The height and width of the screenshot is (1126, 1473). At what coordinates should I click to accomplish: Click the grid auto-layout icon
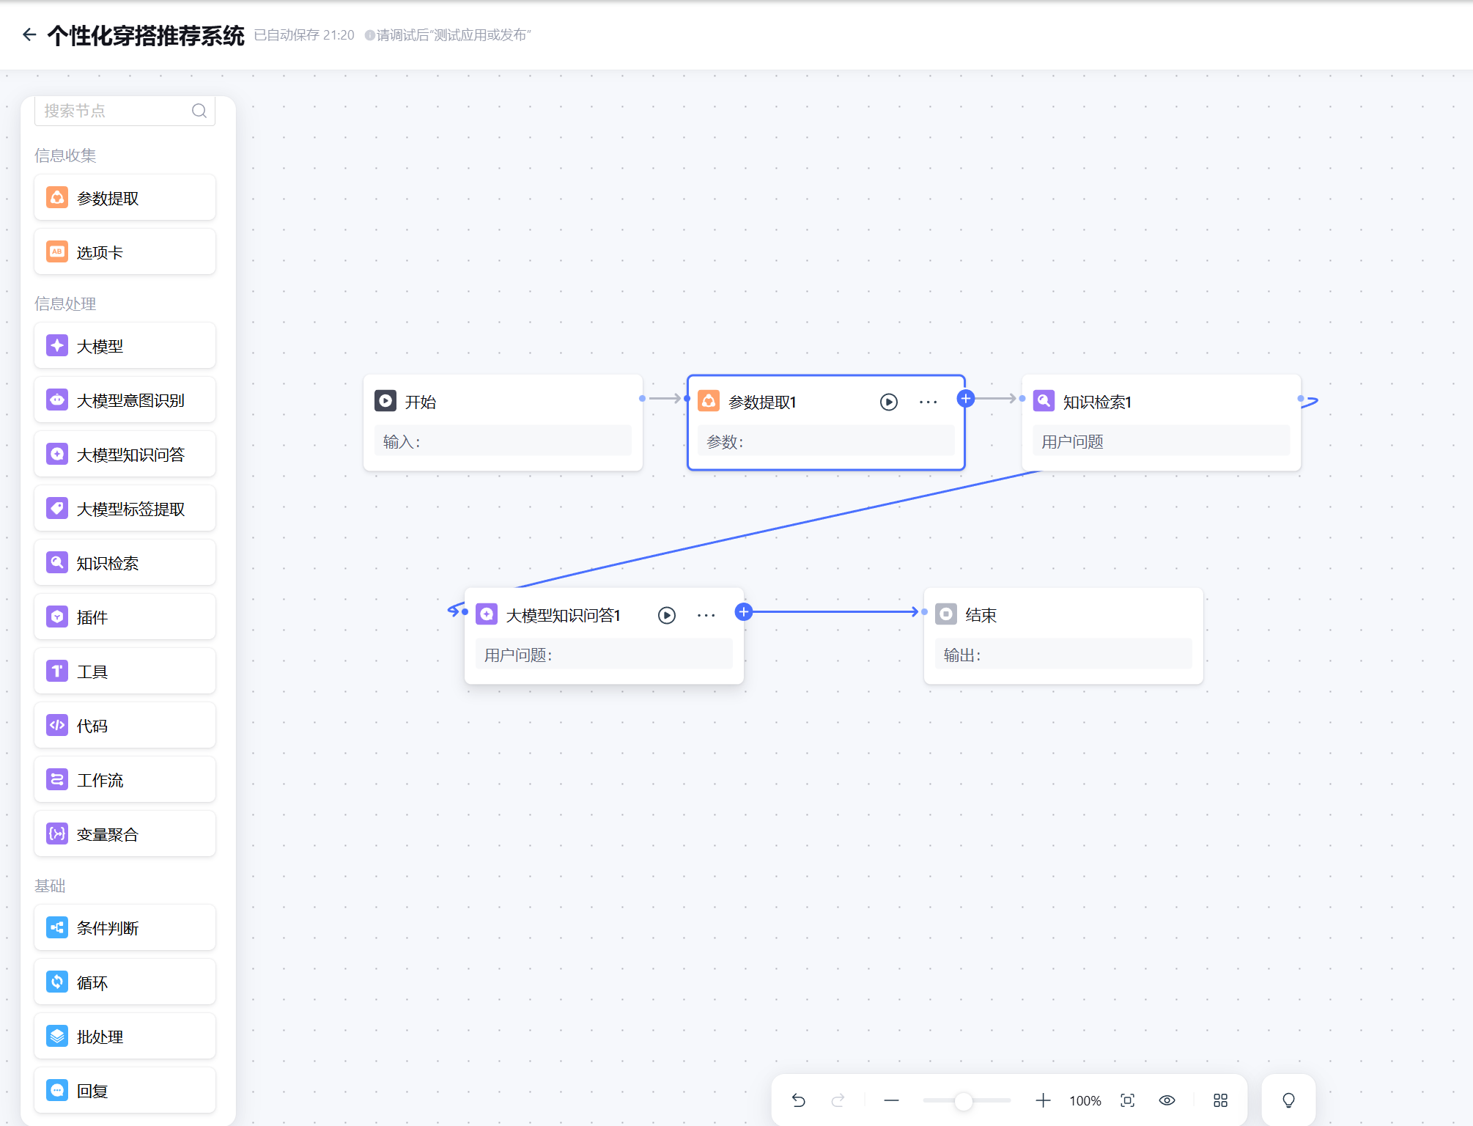[x=1220, y=1100]
